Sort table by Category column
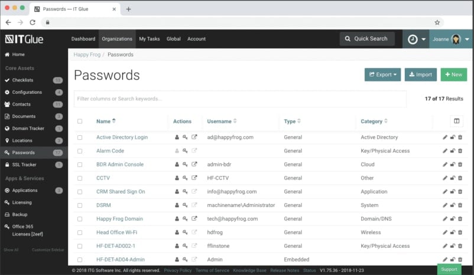Viewport: 474px width, 275px height. pos(374,121)
